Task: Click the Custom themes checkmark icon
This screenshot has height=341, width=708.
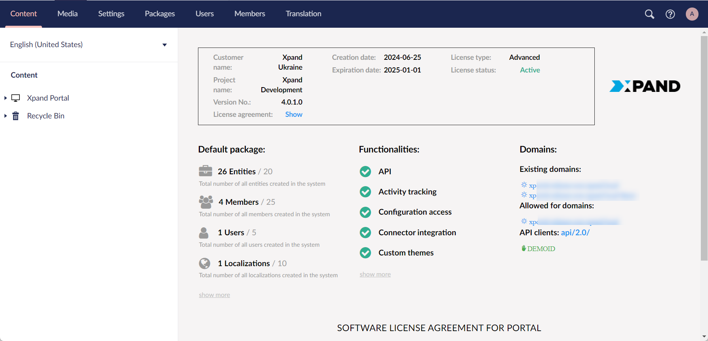Action: (365, 253)
